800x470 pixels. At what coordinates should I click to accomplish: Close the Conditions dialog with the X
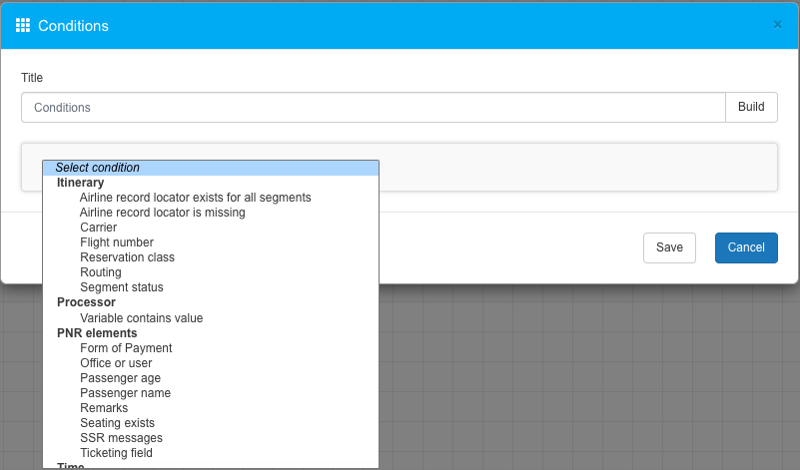[778, 25]
